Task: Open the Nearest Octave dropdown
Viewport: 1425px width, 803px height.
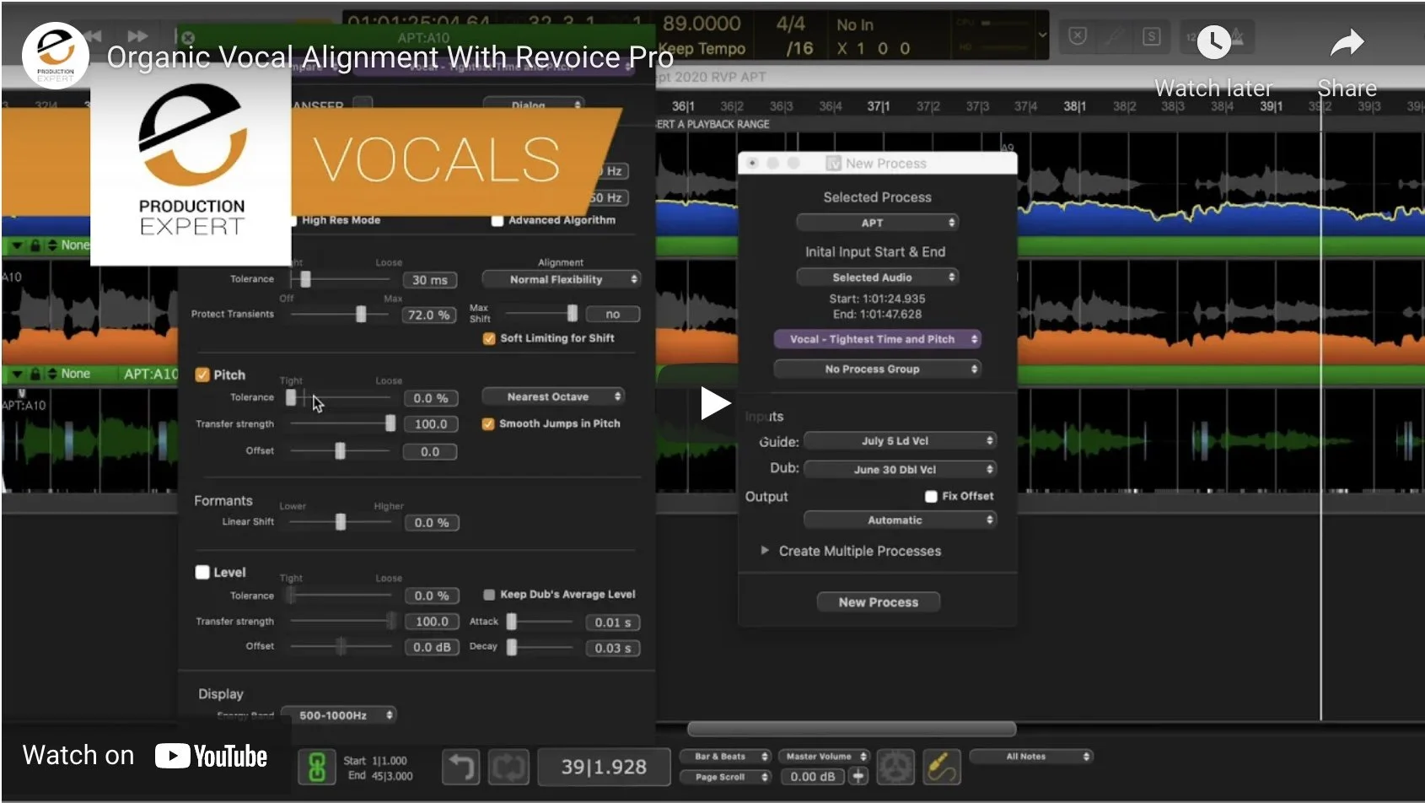Action: tap(552, 396)
